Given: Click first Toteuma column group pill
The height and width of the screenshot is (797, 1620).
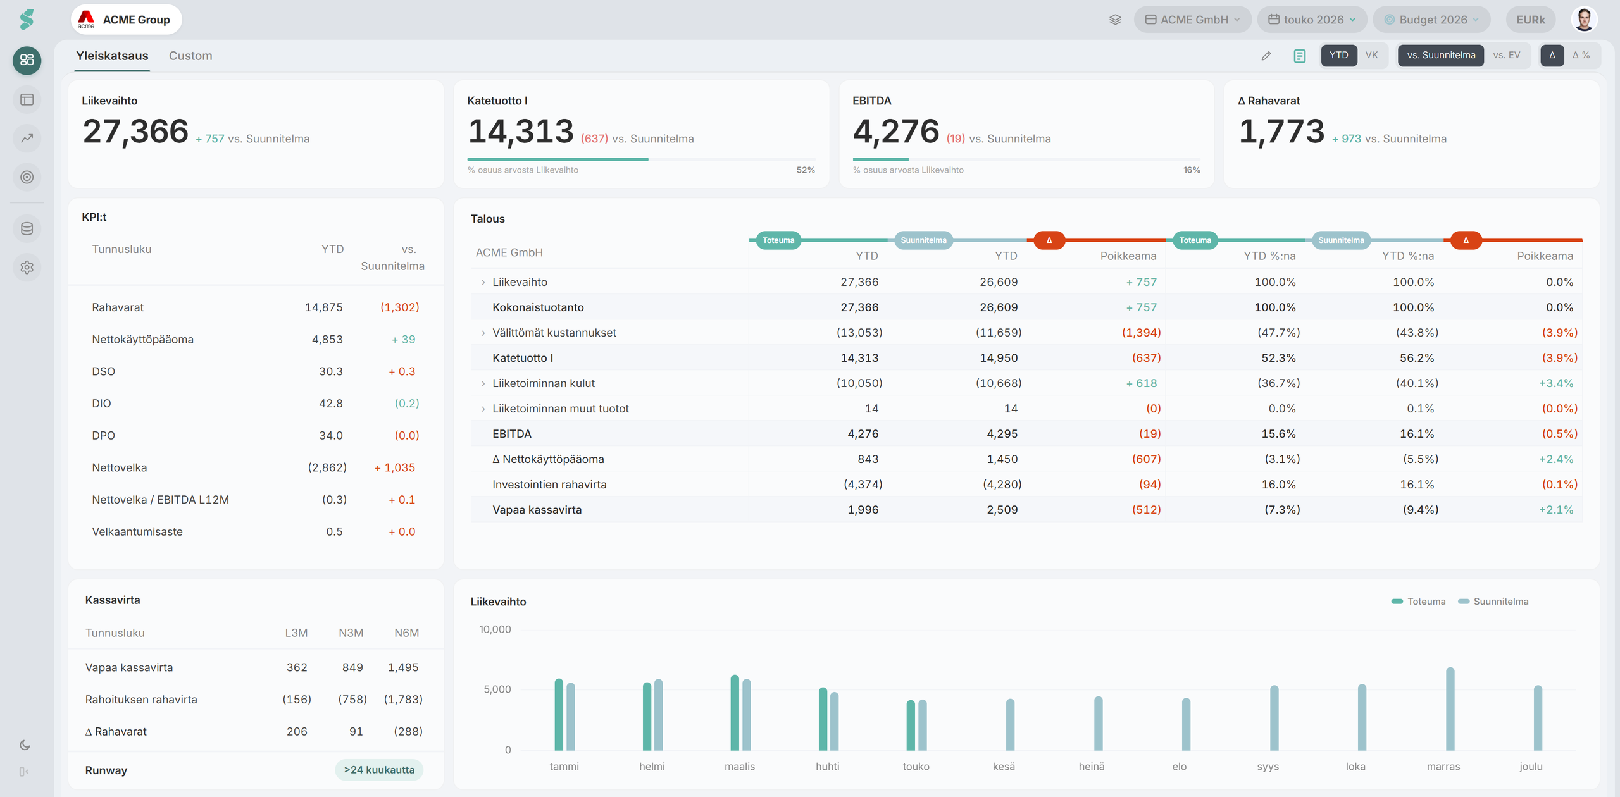Looking at the screenshot, I should coord(778,240).
